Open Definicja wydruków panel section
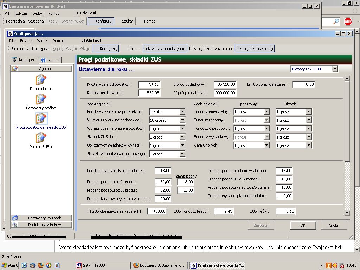Screen dimensions: 360x270 [41, 225]
